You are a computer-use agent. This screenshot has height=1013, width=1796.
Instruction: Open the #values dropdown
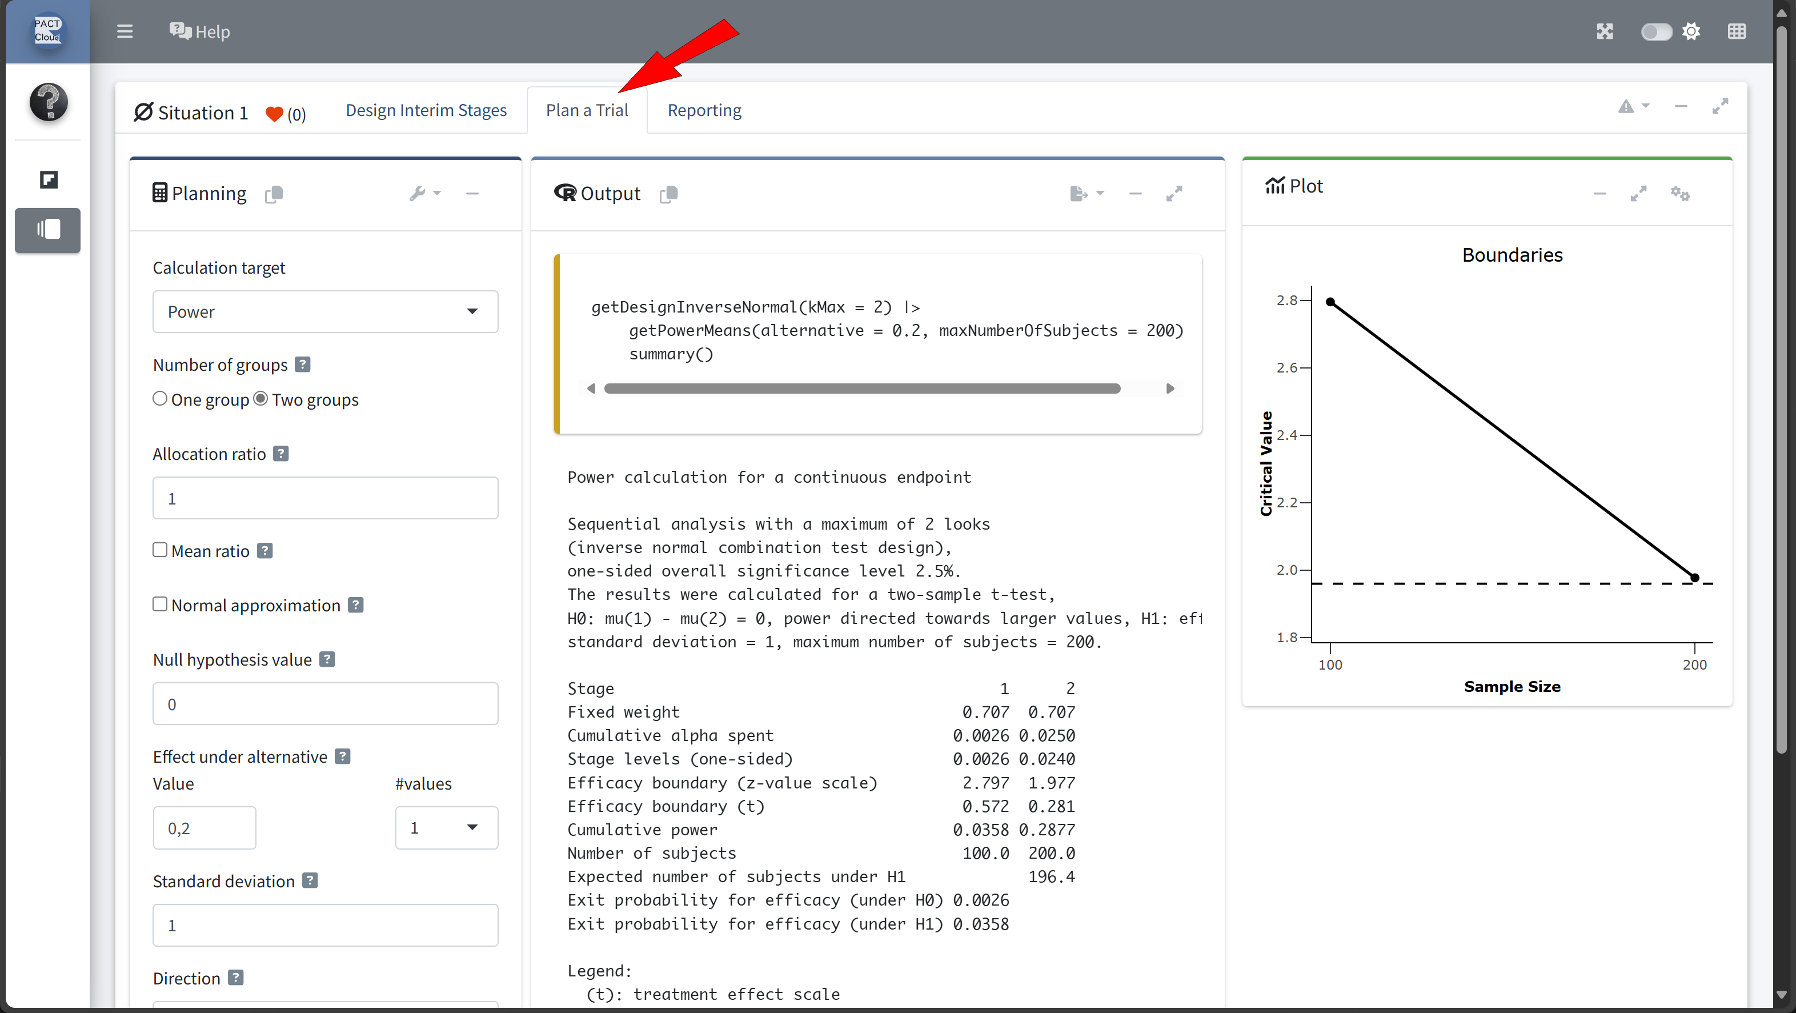coord(446,827)
